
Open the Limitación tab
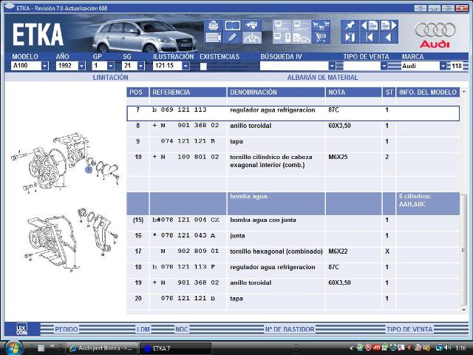click(x=110, y=78)
